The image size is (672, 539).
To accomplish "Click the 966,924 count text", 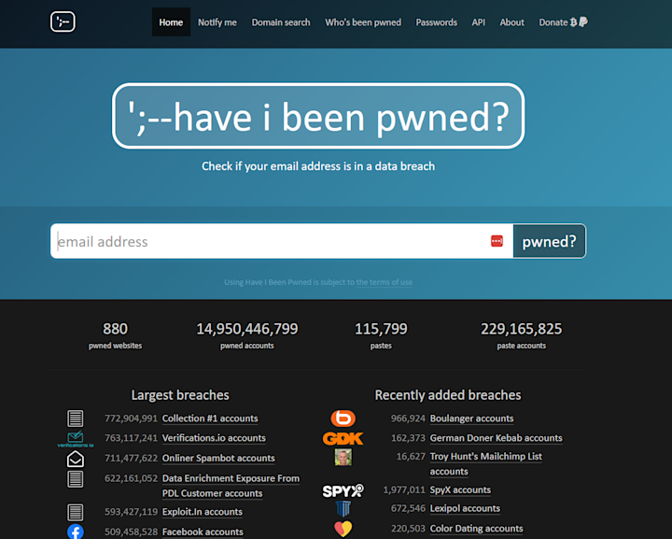I will 408,418.
